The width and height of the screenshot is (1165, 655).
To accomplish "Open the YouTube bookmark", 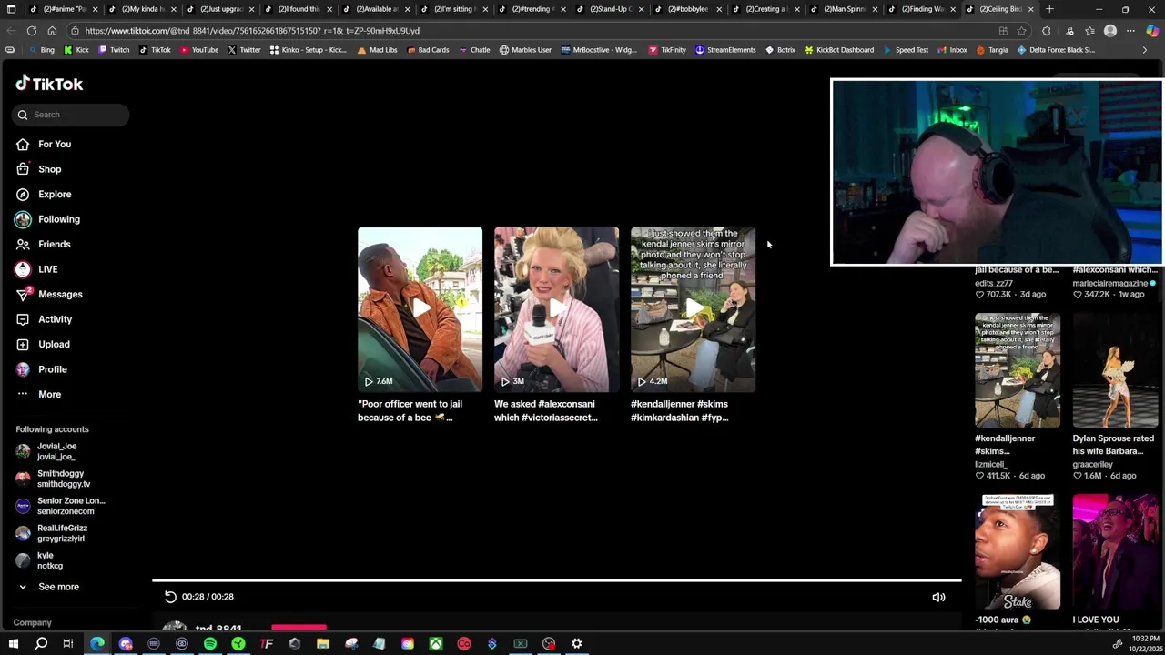I will point(199,50).
